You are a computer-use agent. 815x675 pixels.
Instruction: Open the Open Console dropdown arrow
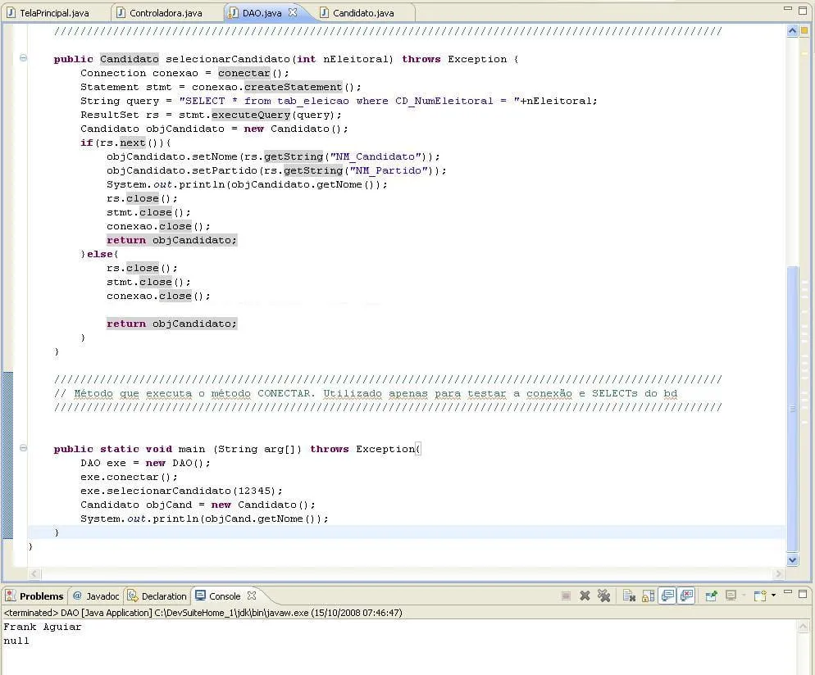point(773,596)
